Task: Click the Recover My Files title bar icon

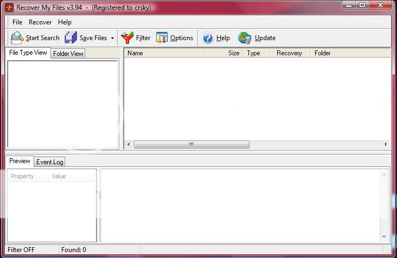Action: 9,8
